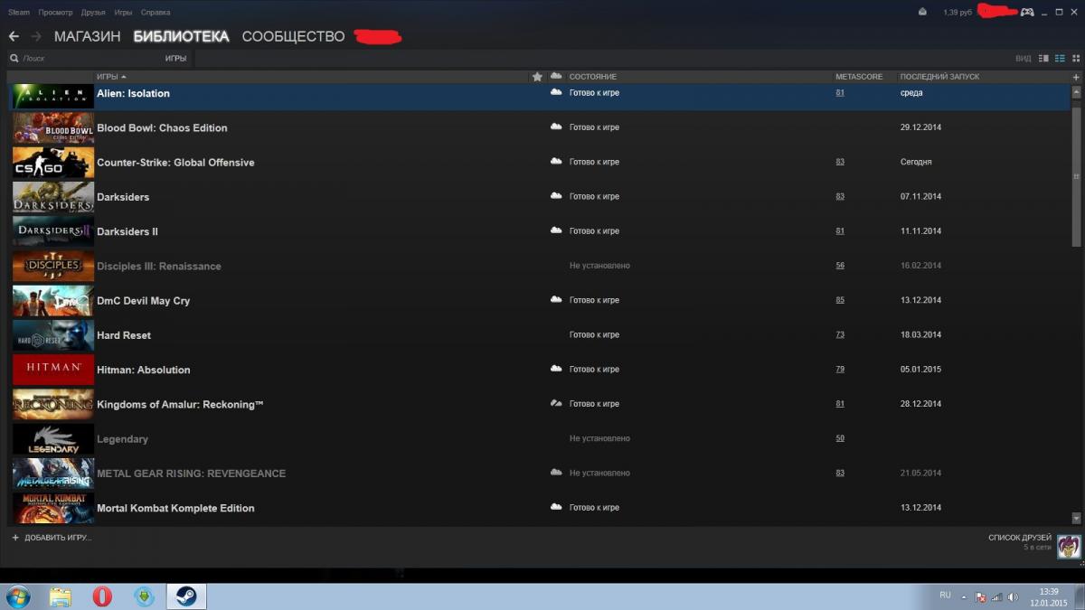This screenshot has height=610, width=1085.
Task: Click the cloud icon for Alien: Isolation
Action: [x=556, y=92]
